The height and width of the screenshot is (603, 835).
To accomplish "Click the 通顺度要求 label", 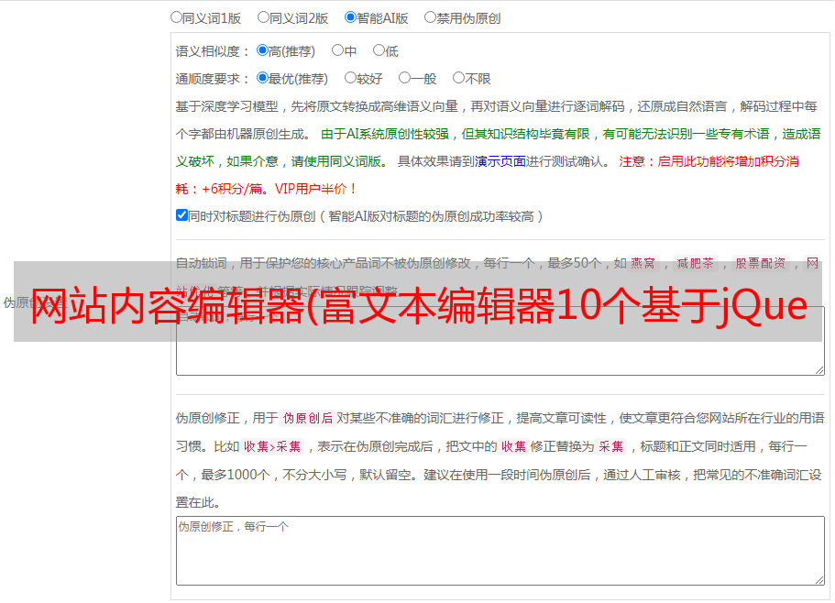I will click(x=212, y=79).
